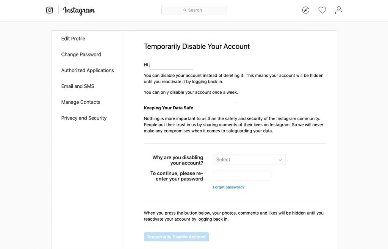This screenshot has width=388, height=249.
Task: Open activity feed heart icon
Action: tap(322, 10)
